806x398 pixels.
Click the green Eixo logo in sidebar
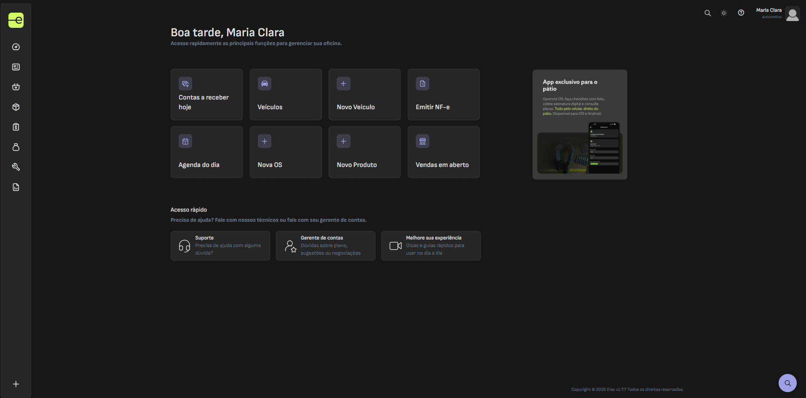[16, 20]
